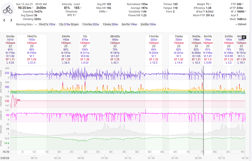Select the 11m16s 202w effort tab

click(91, 24)
